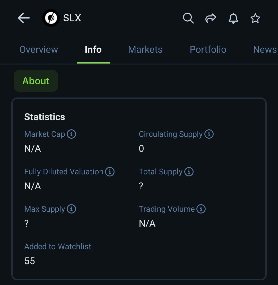Switch to the Portfolio tab
This screenshot has height=285, width=278.
tap(208, 49)
